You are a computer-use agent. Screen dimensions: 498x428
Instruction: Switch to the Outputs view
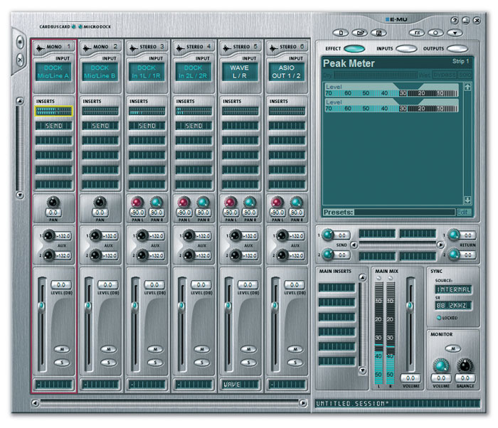[x=457, y=49]
